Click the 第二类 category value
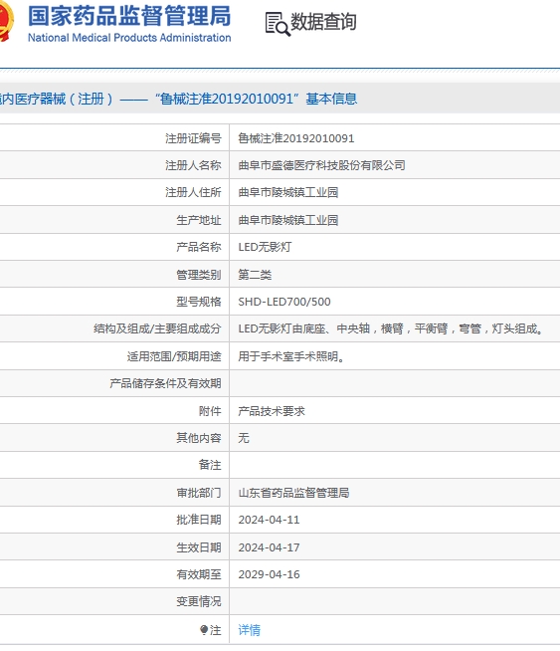 255,275
